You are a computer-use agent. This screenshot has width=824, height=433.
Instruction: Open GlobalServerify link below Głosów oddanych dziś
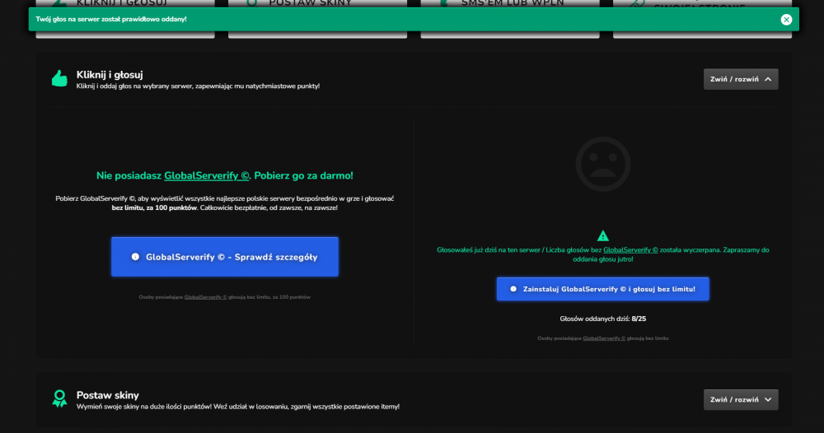pos(604,338)
